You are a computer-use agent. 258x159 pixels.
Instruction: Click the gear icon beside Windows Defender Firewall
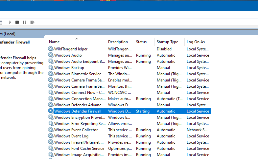51,111
